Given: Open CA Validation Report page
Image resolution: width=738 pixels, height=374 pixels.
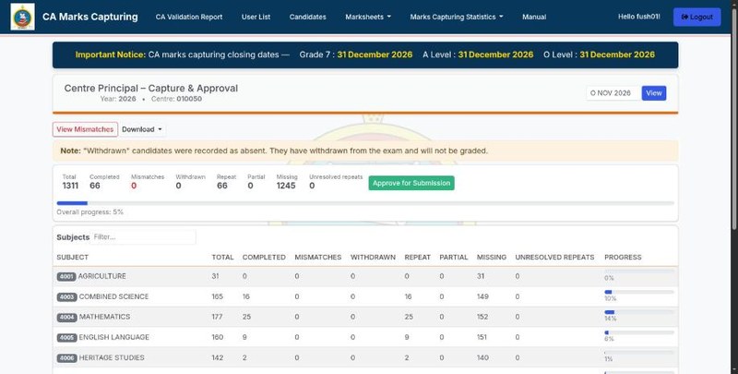Looking at the screenshot, I should [189, 17].
